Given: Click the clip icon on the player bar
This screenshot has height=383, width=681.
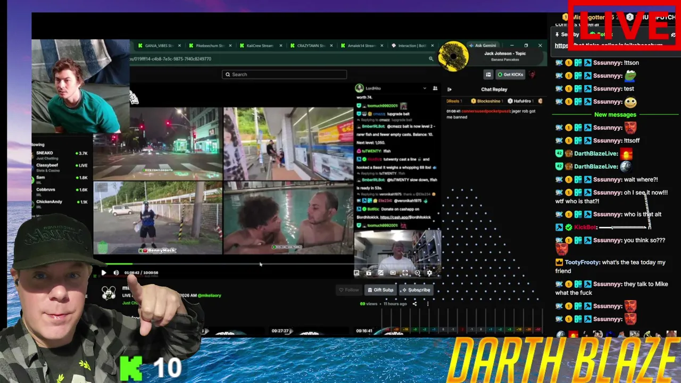Looking at the screenshot, I should click(369, 273).
